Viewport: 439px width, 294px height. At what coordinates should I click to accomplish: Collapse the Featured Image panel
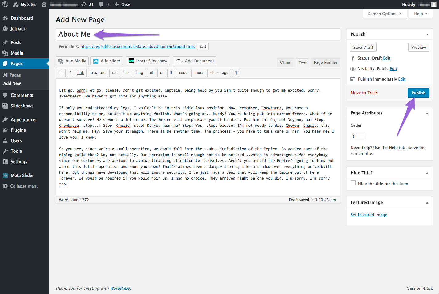(x=427, y=203)
